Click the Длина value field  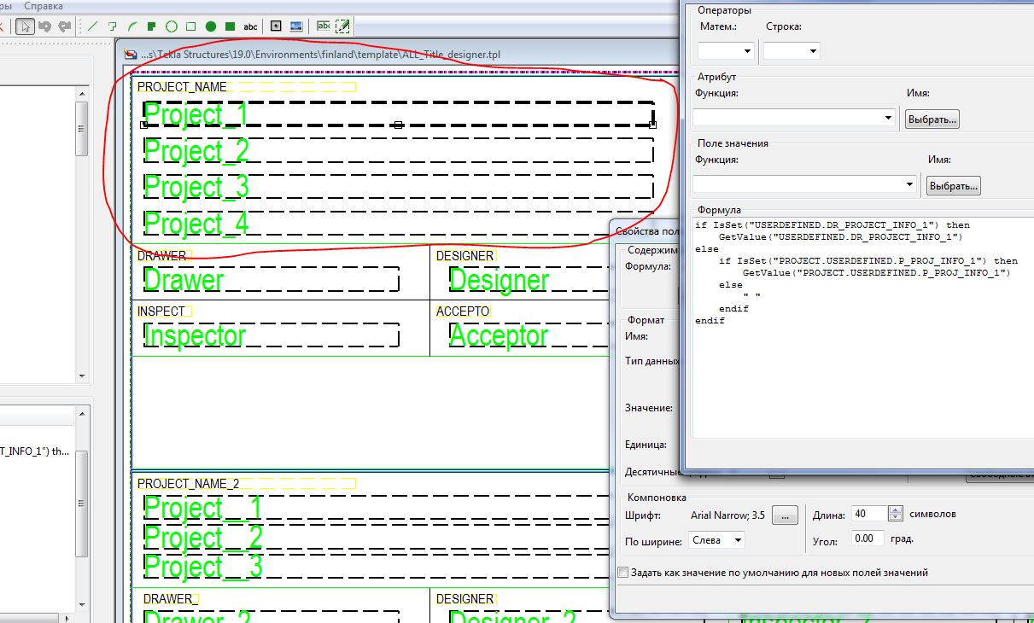[869, 514]
